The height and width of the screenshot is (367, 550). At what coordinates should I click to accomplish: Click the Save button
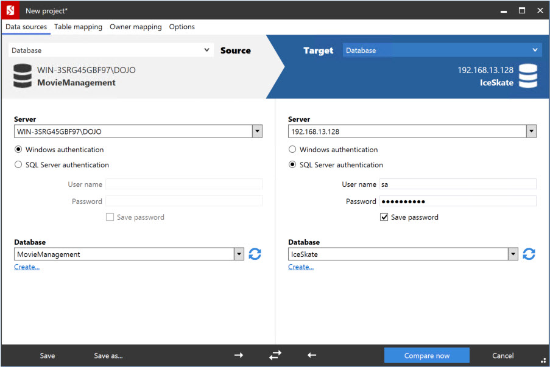click(48, 355)
